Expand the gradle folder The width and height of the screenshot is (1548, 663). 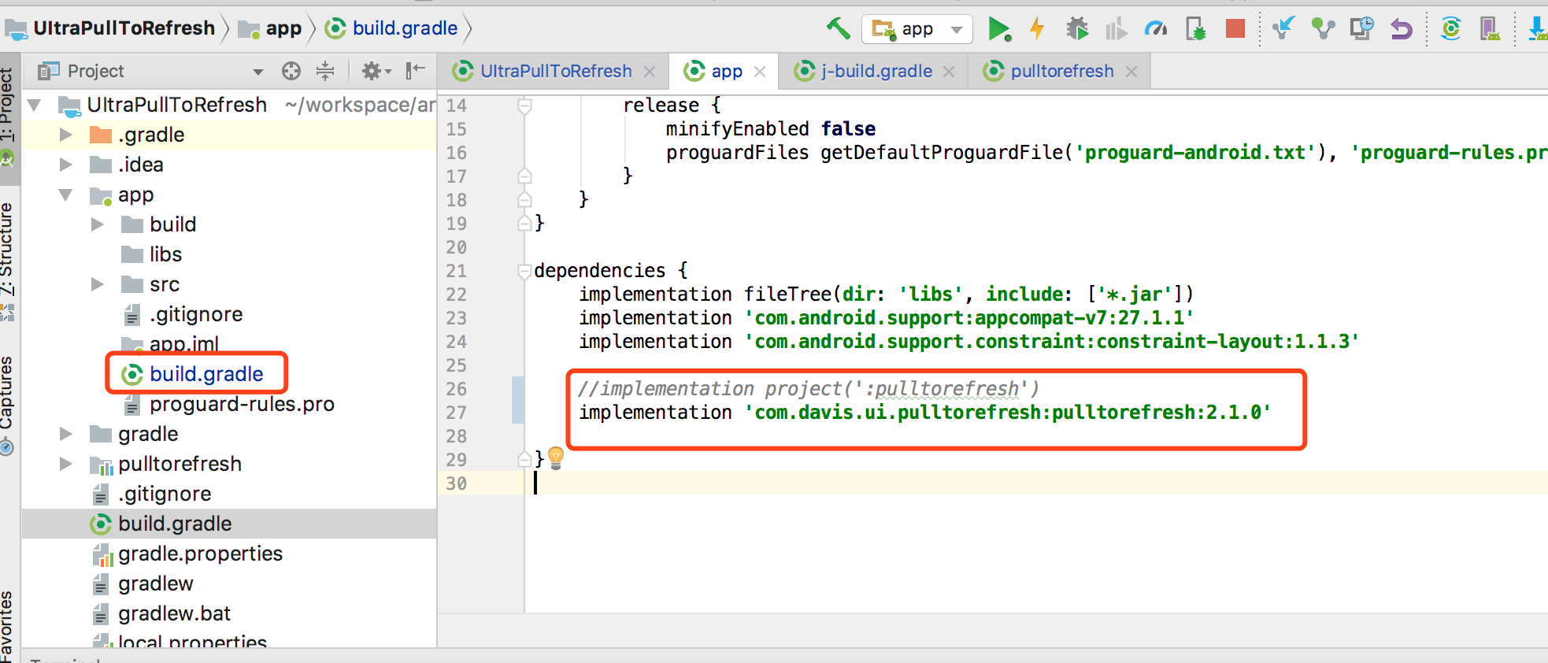[66, 434]
